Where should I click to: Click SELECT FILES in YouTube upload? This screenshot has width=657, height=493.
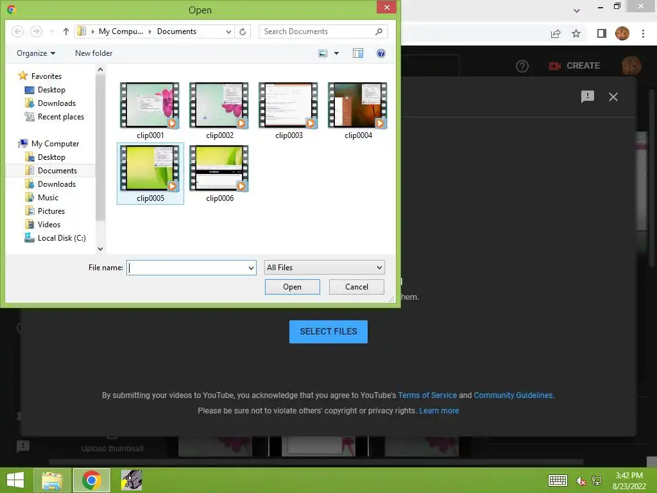[328, 332]
